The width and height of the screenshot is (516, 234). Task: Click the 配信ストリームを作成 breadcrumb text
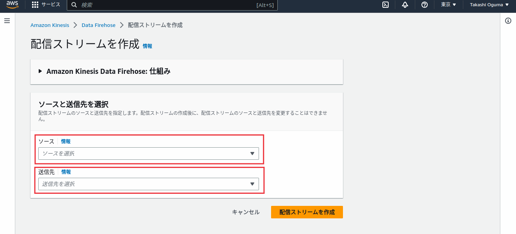[x=155, y=25]
